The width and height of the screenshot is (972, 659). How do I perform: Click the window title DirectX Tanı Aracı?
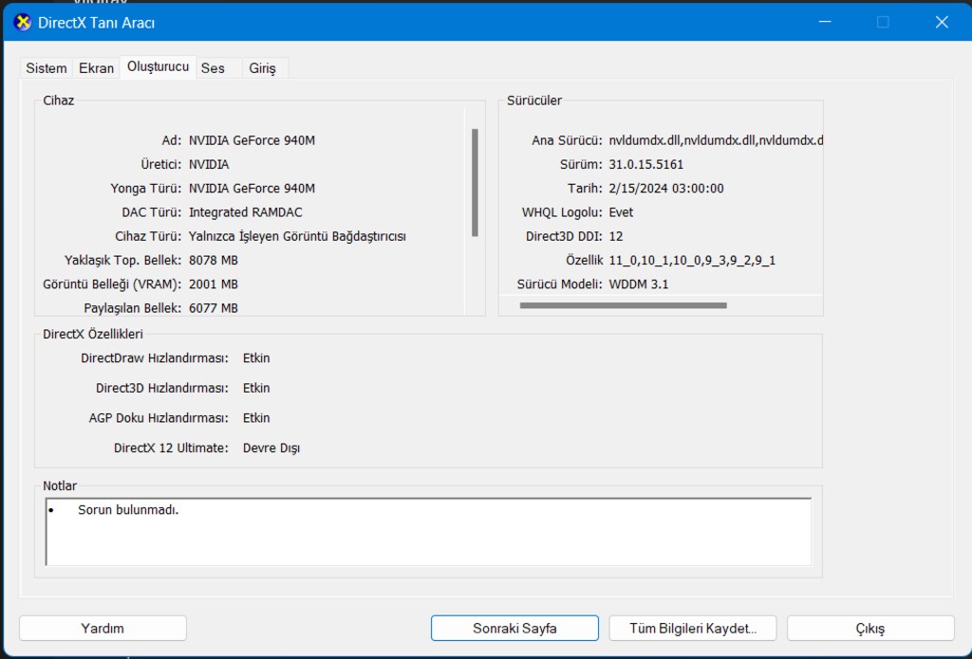(96, 23)
